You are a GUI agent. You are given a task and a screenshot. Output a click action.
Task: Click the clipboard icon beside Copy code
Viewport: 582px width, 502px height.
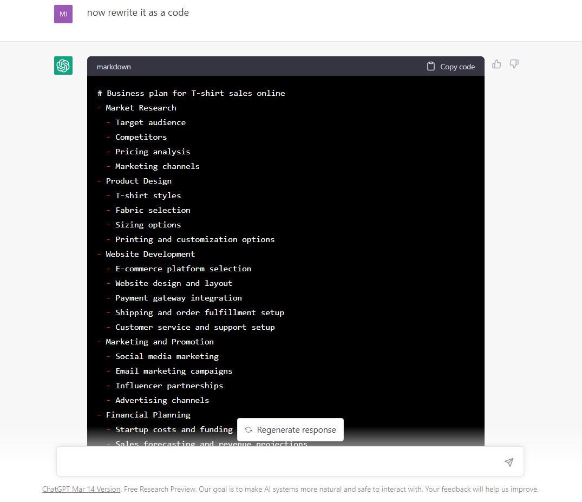click(x=430, y=67)
